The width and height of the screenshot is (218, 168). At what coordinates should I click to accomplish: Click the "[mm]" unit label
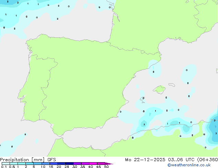click(38, 160)
